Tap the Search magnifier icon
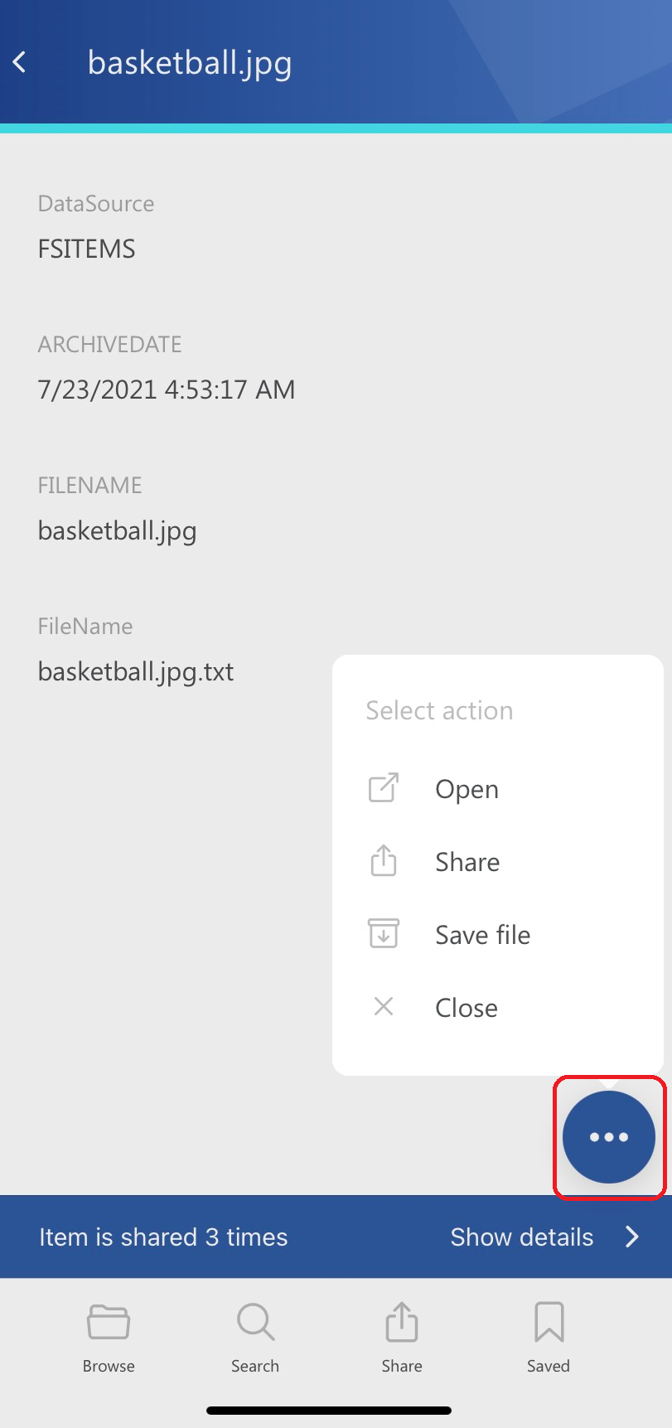Screen dimensions: 672x1428 (x=255, y=1322)
